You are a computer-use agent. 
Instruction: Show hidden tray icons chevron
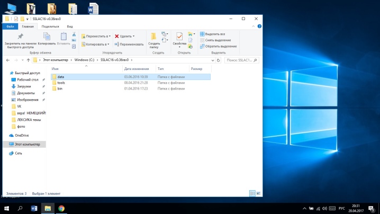tap(304, 208)
